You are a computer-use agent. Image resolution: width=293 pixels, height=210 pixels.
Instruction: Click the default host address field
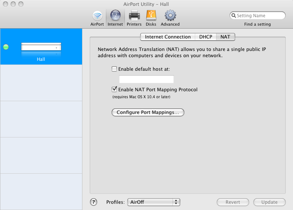[146, 79]
